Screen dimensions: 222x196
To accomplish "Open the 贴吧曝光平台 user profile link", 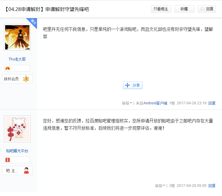I will [x=17, y=151].
